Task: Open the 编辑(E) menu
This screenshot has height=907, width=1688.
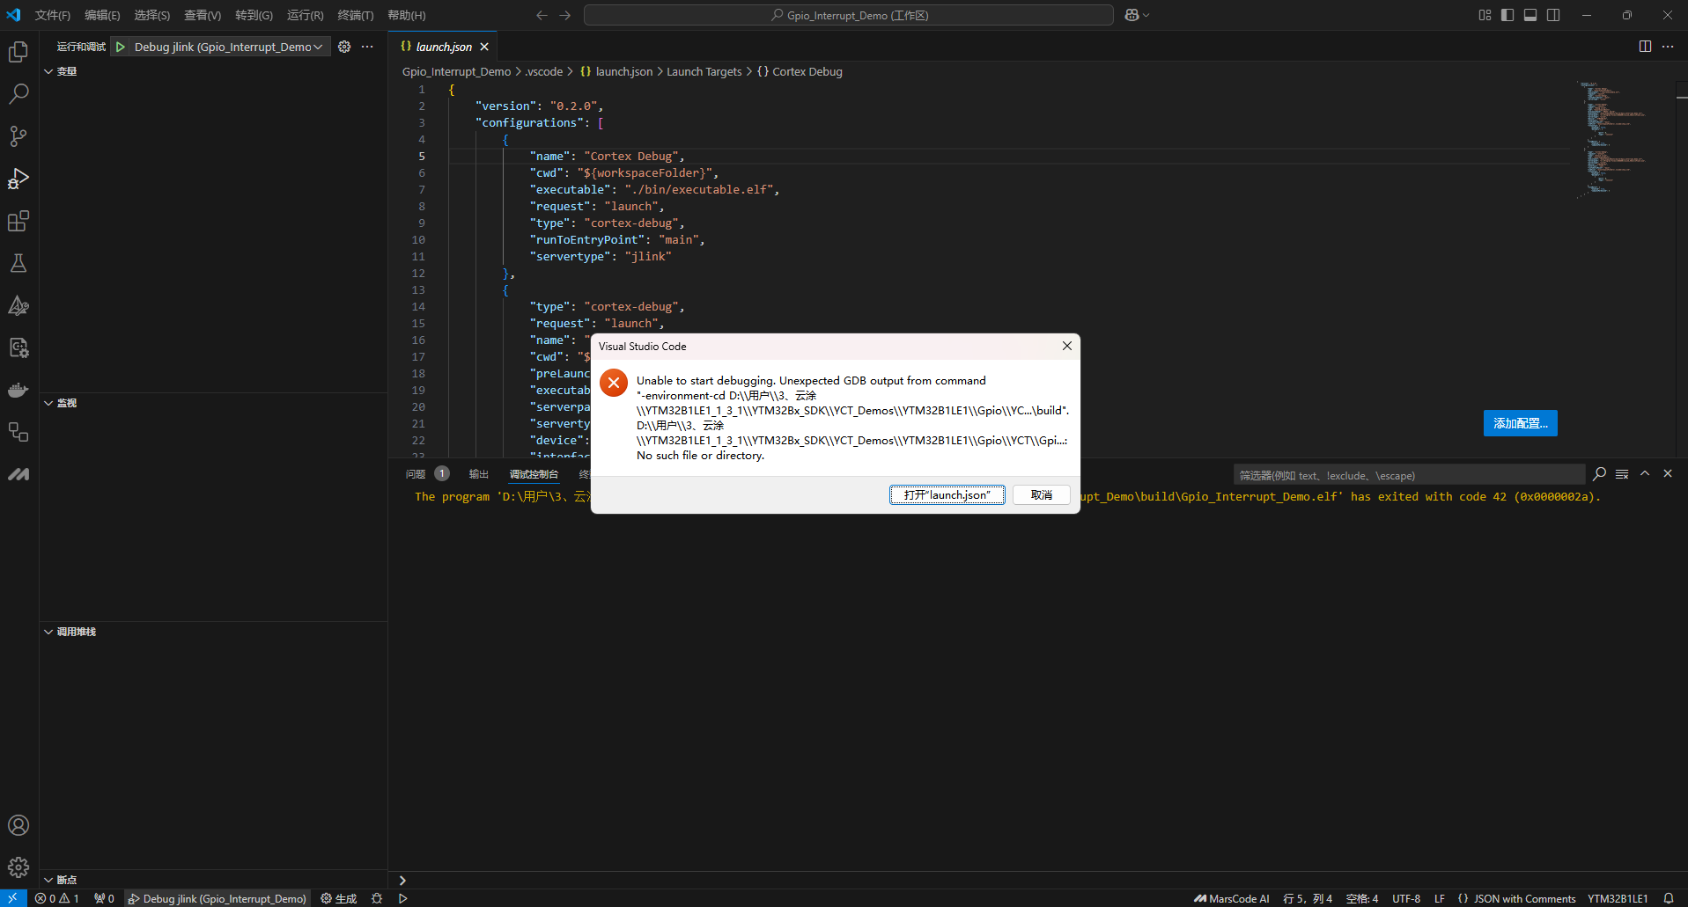Action: click(102, 15)
